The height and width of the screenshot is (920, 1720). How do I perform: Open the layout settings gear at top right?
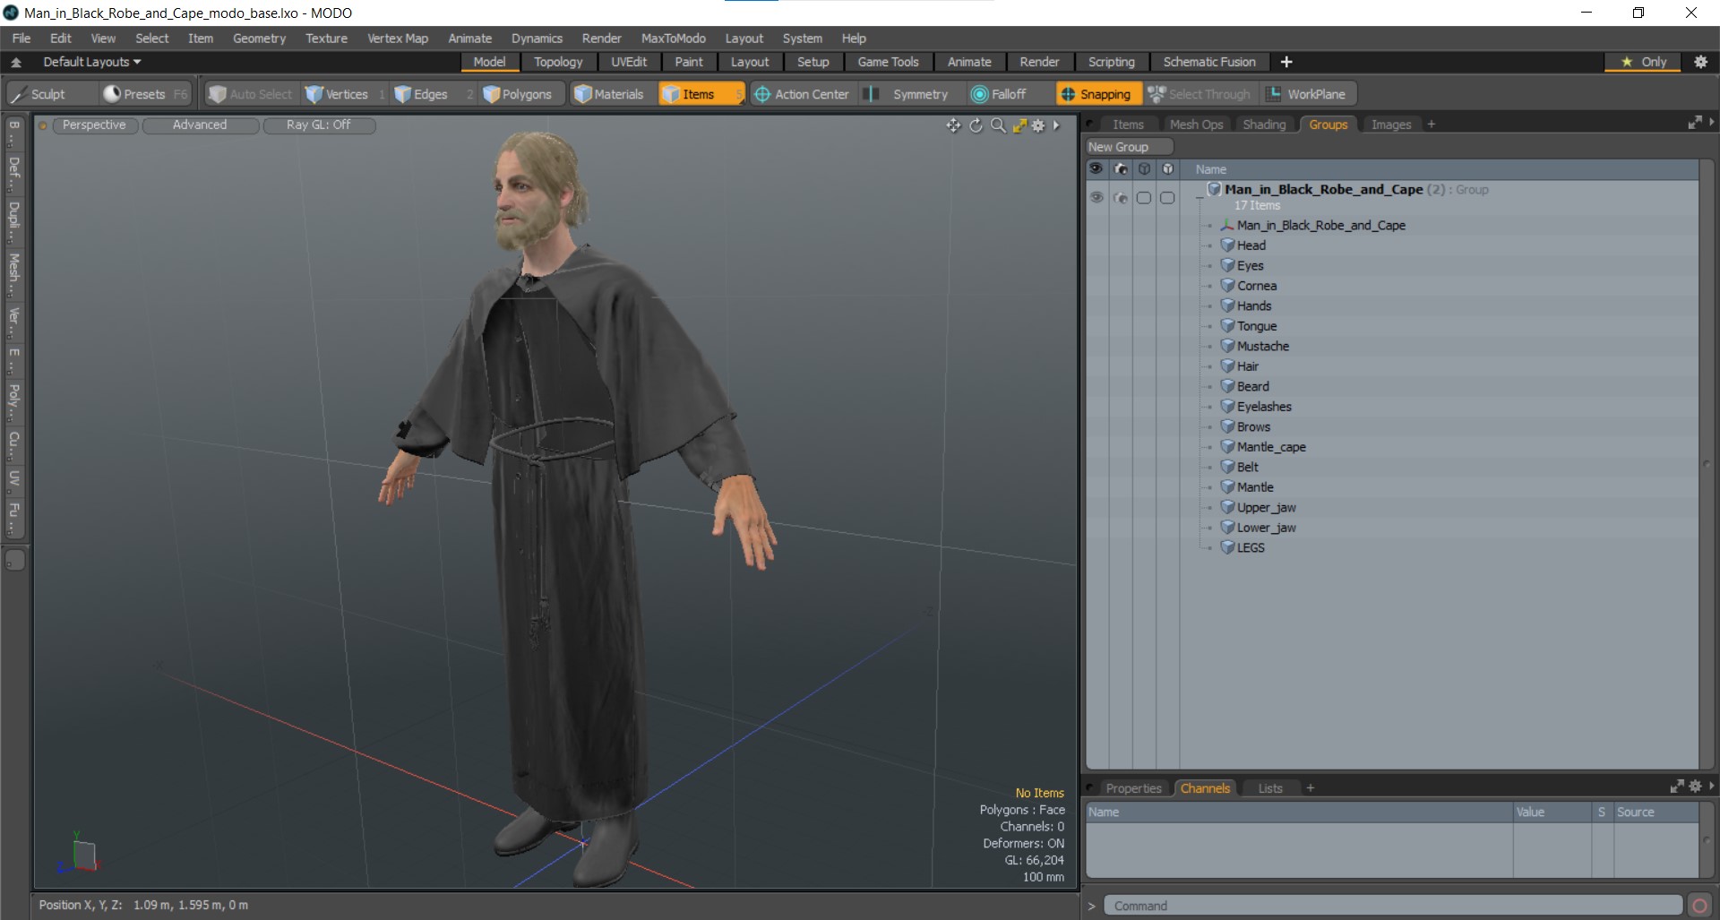click(x=1700, y=62)
